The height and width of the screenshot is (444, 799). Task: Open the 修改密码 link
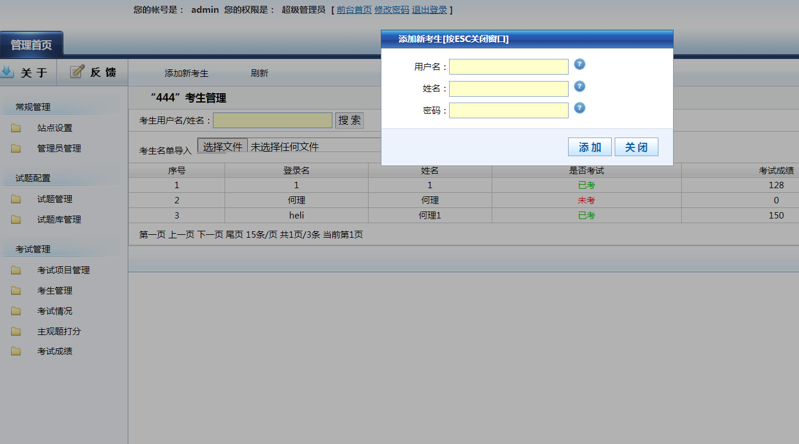coord(391,10)
